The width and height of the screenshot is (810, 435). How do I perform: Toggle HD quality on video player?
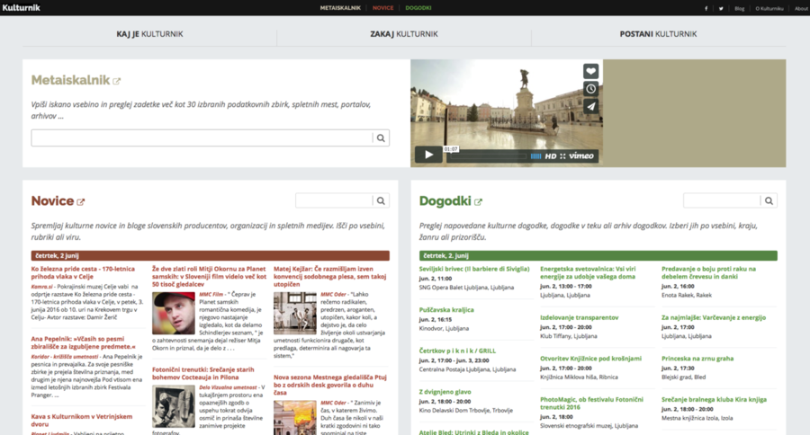(550, 156)
